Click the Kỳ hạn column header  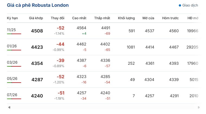pyautogui.click(x=12, y=18)
